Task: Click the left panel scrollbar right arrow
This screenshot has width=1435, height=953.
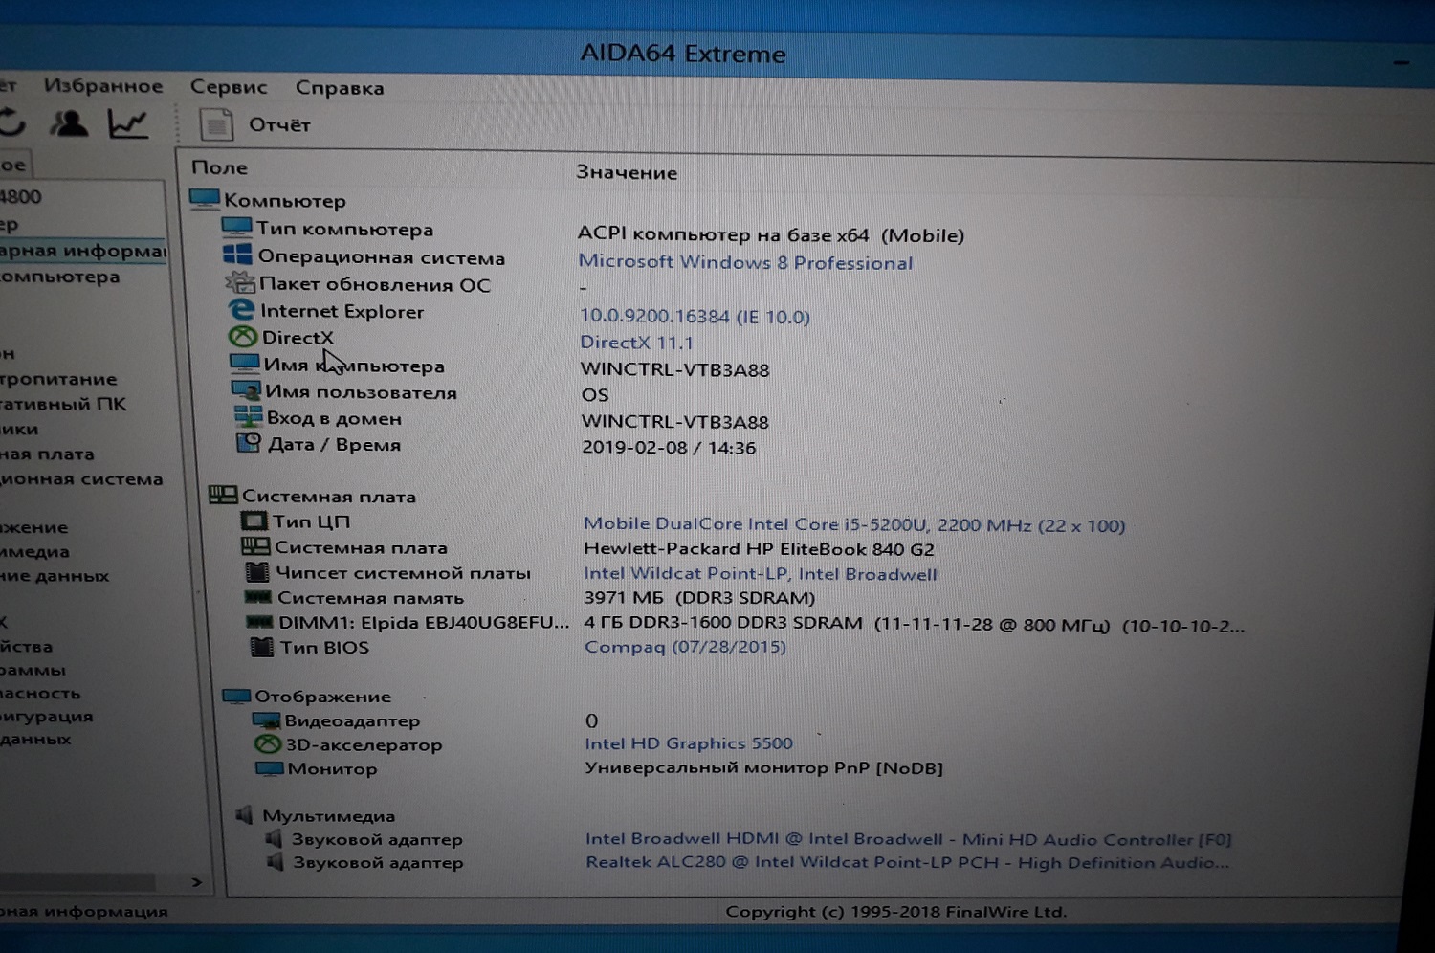Action: click(x=196, y=882)
